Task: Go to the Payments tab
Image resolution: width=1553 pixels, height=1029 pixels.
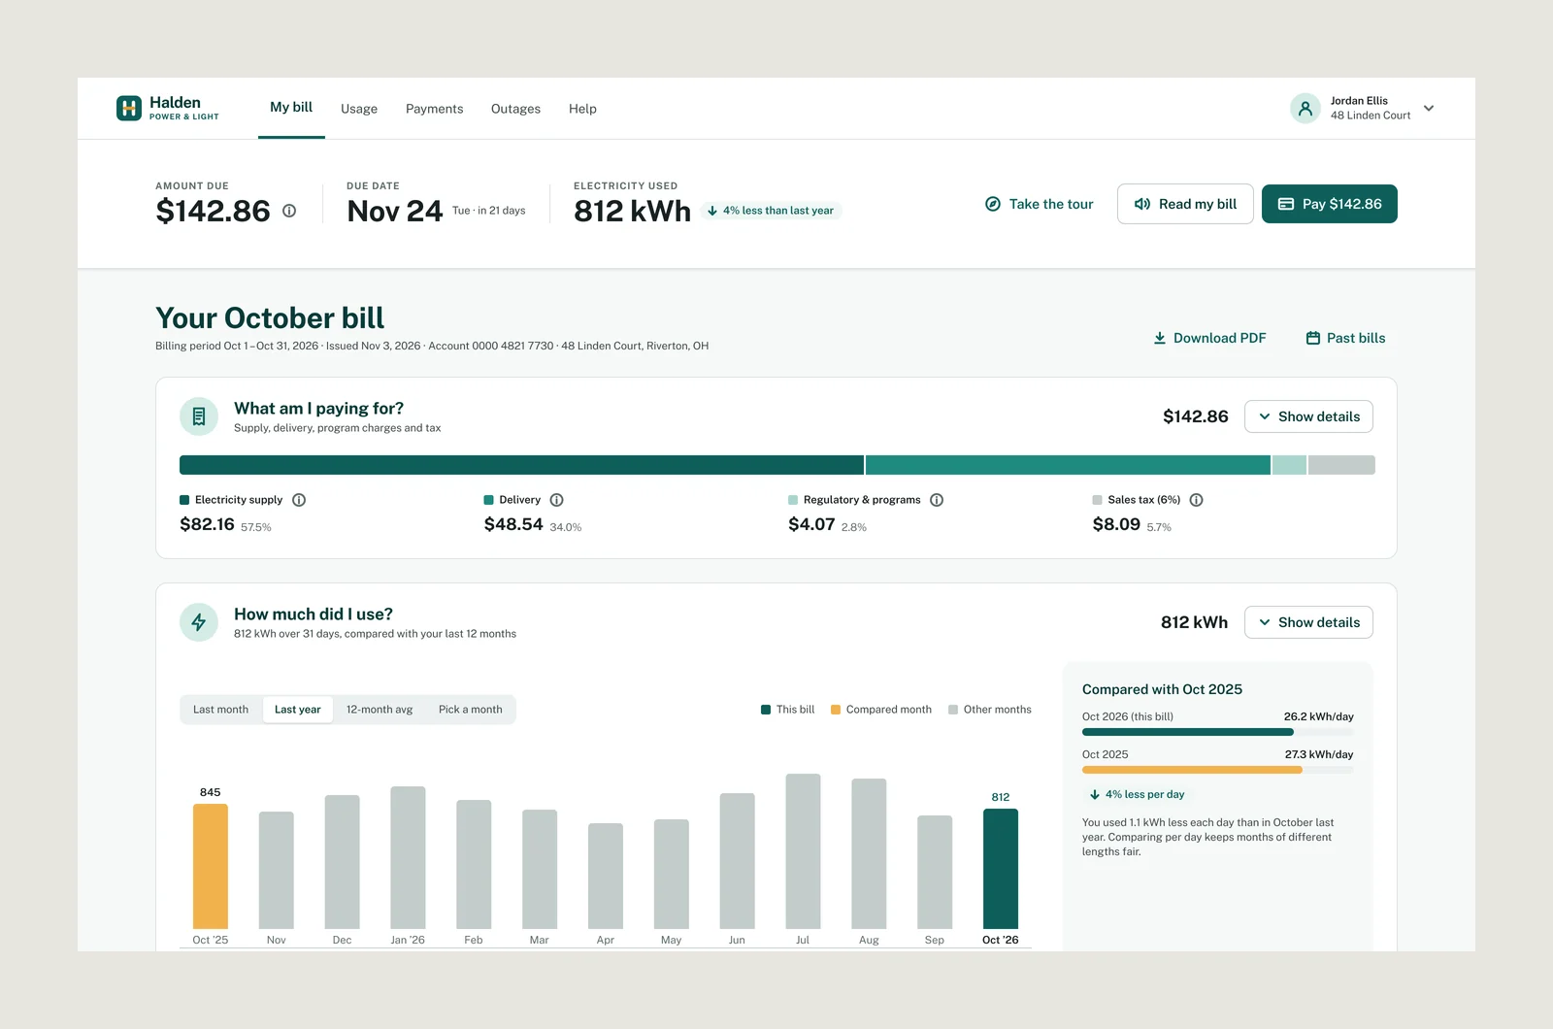Action: [435, 109]
